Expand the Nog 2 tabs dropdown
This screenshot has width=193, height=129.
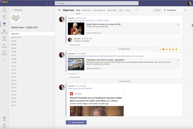(x=129, y=10)
